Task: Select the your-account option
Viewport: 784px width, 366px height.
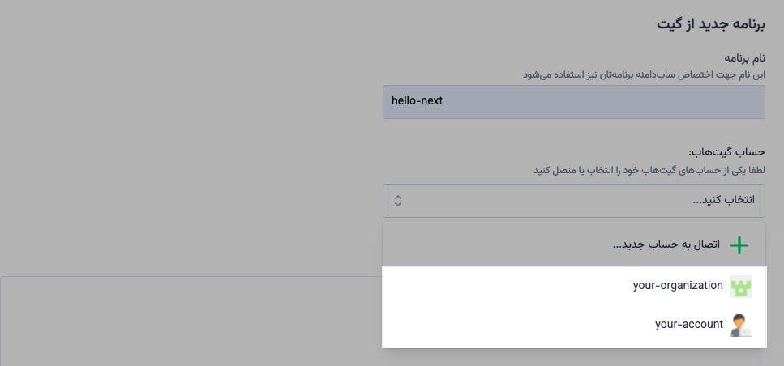Action: click(688, 324)
